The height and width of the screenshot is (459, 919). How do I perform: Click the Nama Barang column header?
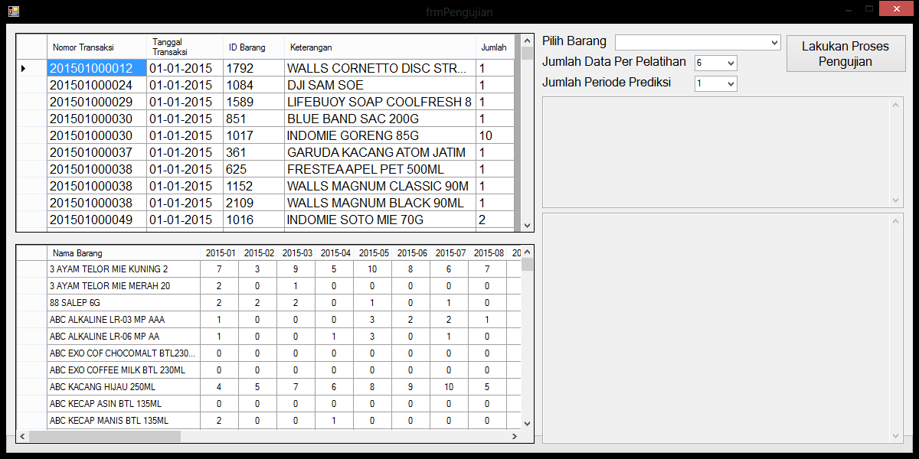click(123, 253)
